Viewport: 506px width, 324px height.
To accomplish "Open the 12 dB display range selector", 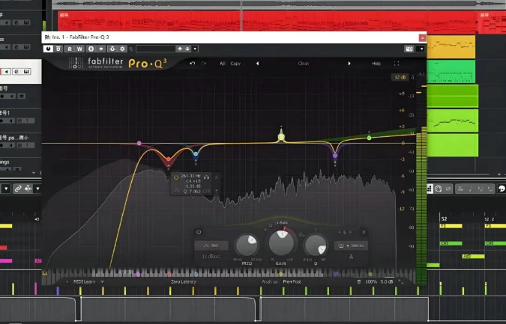I will (400, 77).
